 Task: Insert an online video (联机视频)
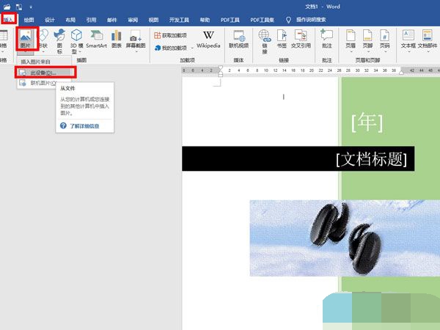click(x=239, y=40)
